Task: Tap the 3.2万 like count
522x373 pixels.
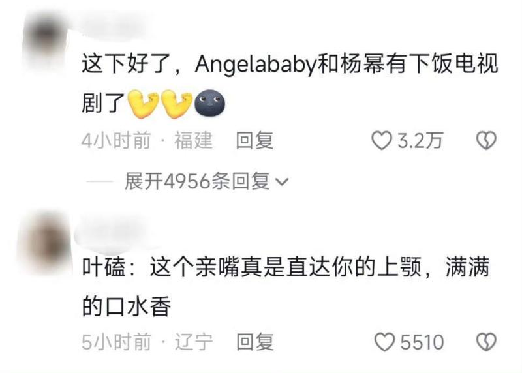Action: [x=420, y=141]
